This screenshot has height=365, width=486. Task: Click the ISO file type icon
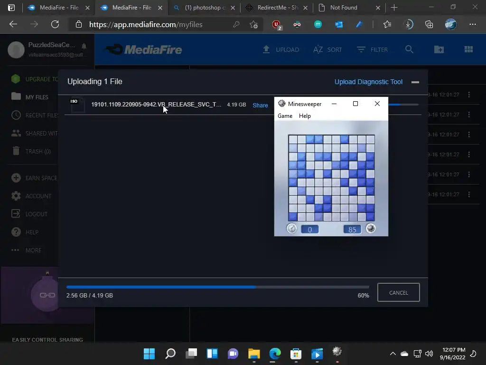pyautogui.click(x=77, y=105)
